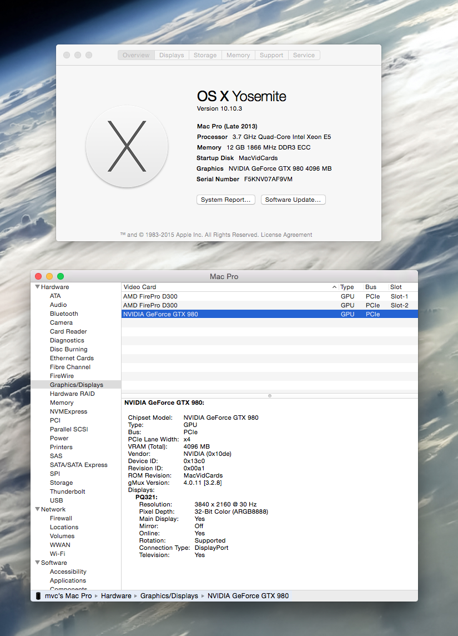Select Hardware RAID in the sidebar
The height and width of the screenshot is (636, 458).
pos(73,394)
